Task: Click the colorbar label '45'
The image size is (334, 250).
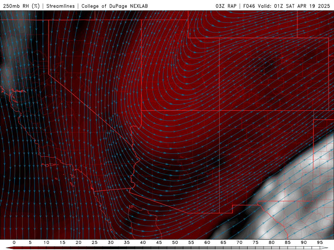Action: tap(159, 242)
